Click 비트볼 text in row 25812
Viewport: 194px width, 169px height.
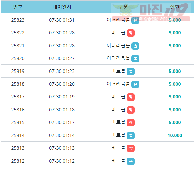click(118, 161)
